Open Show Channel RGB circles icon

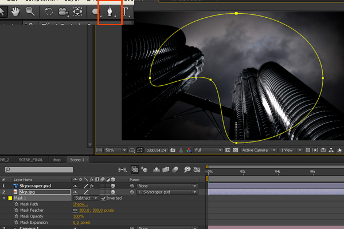(x=189, y=150)
